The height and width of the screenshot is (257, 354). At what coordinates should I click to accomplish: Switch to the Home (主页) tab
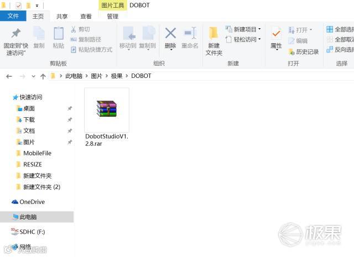tap(38, 16)
